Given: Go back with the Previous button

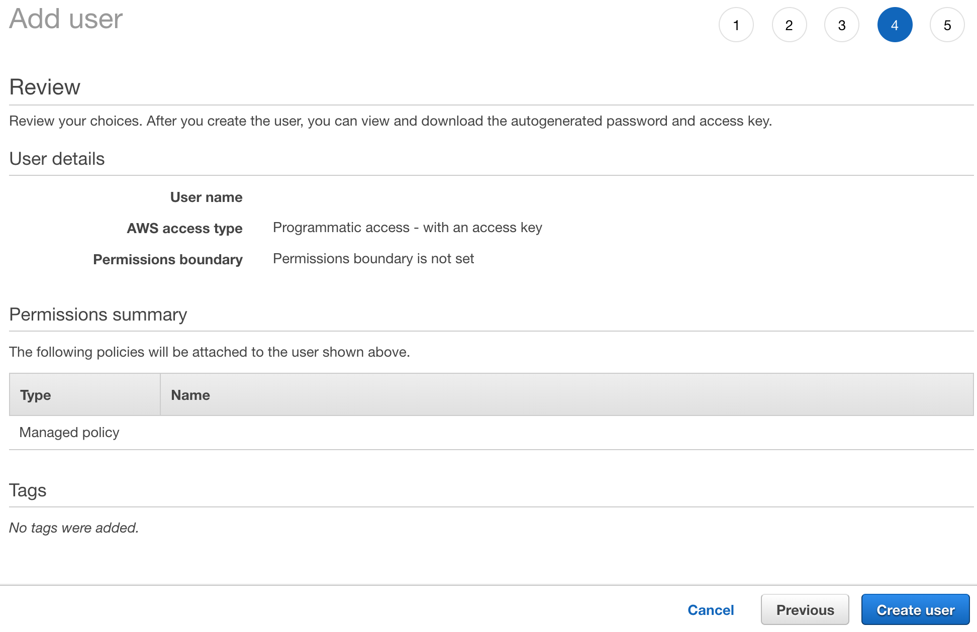Looking at the screenshot, I should tap(805, 609).
